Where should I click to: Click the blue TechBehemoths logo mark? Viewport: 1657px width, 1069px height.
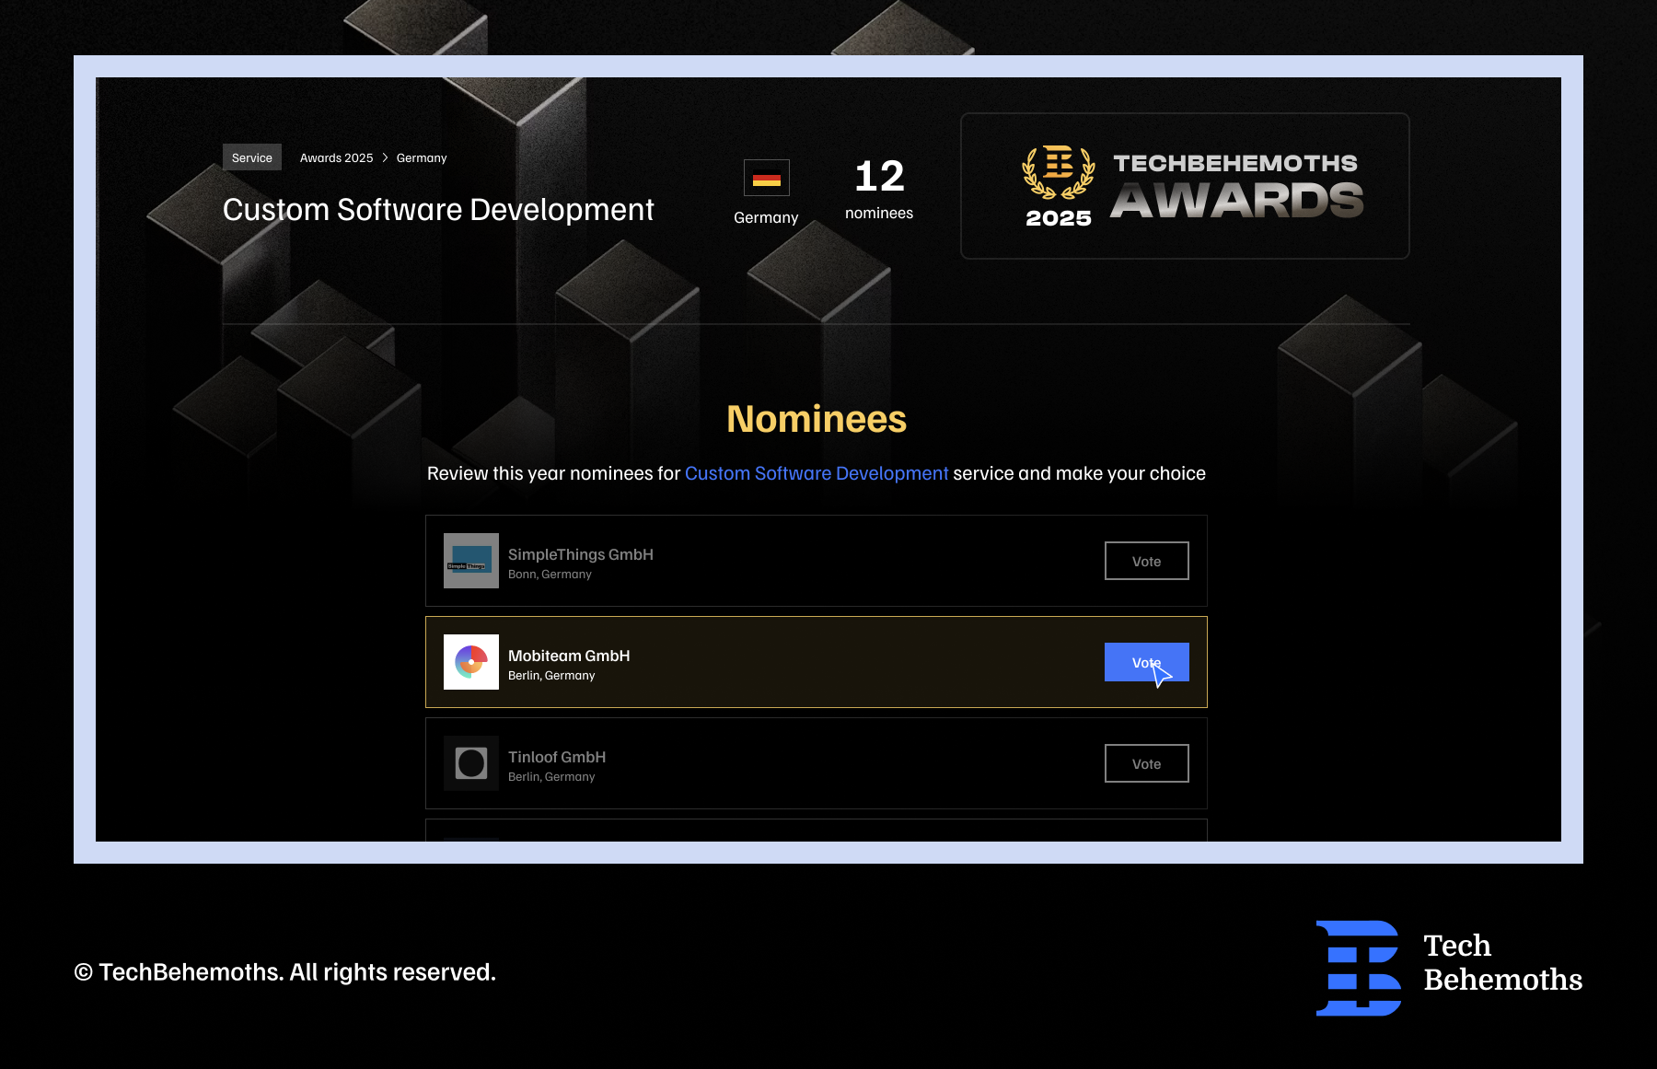[x=1358, y=968]
